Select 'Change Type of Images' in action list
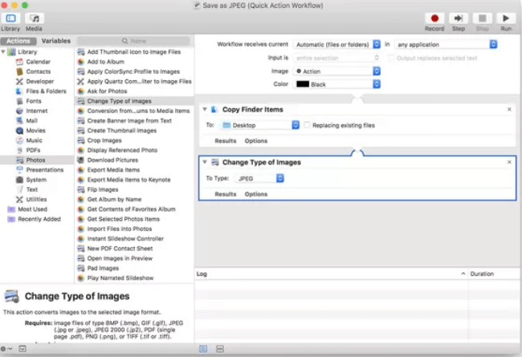Screen dimensions: 522x357 (134, 101)
